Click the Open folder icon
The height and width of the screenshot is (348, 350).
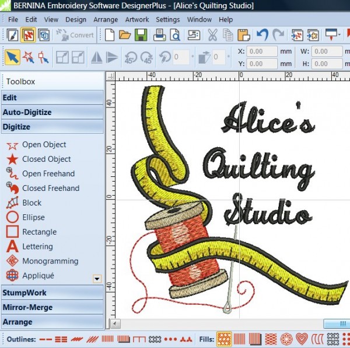coord(125,35)
